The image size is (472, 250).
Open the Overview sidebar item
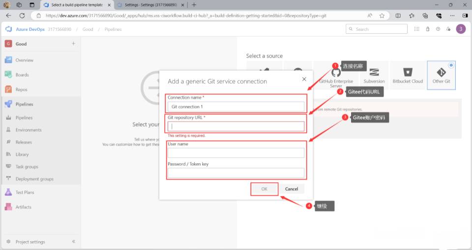pos(25,60)
